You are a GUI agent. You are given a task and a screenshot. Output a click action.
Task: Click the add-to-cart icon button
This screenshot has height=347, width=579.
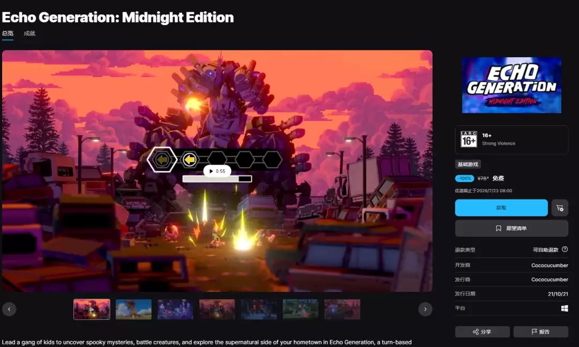[x=560, y=208]
